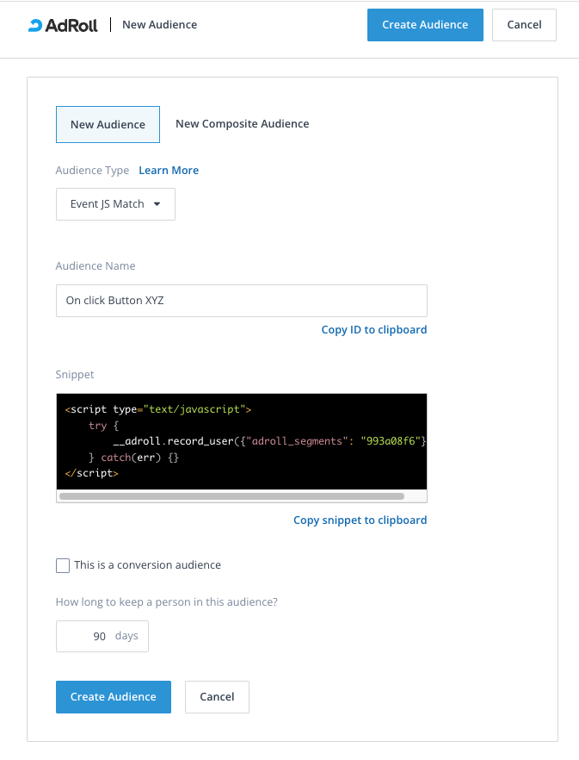Switch to the New Audience tab
Screen dimensions: 579x760
[x=108, y=124]
